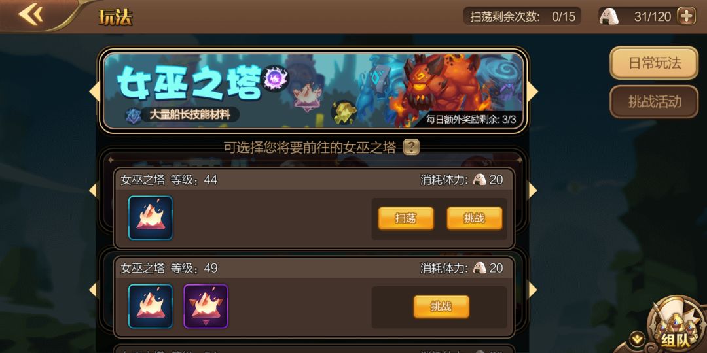Tap right arrow beside level 44 row
The width and height of the screenshot is (707, 353).
pyautogui.click(x=533, y=191)
